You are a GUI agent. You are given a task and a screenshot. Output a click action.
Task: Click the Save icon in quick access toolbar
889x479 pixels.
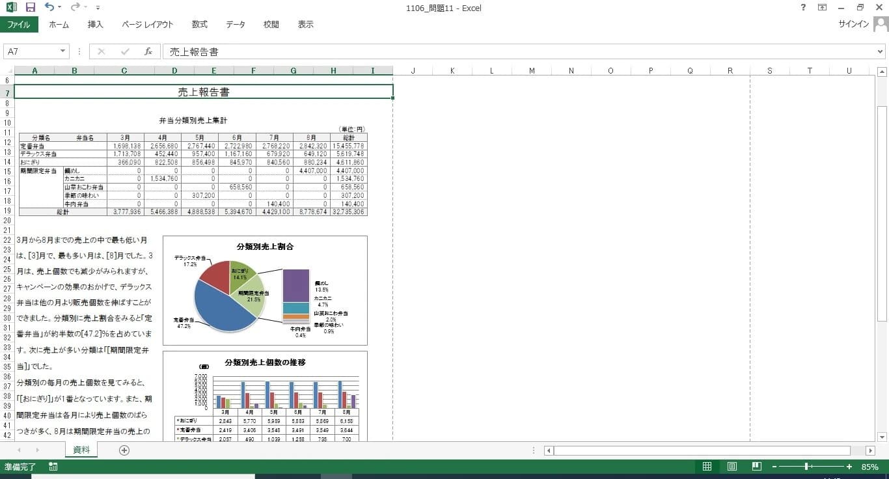point(30,8)
